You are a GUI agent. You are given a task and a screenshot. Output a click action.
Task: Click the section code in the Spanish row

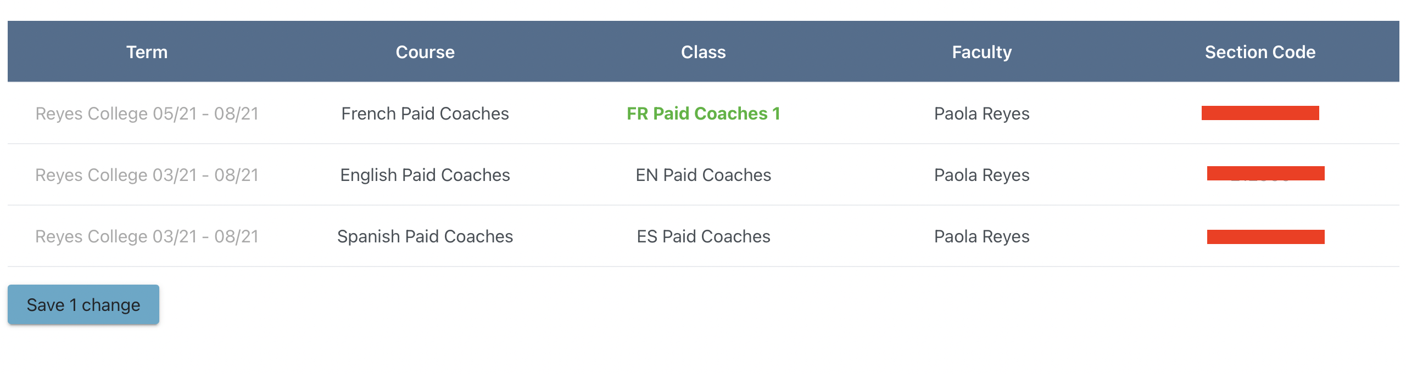pyautogui.click(x=1265, y=237)
